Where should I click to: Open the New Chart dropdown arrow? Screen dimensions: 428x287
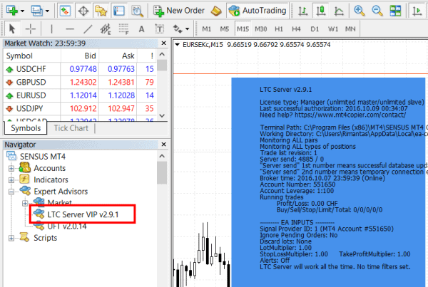tap(22, 11)
